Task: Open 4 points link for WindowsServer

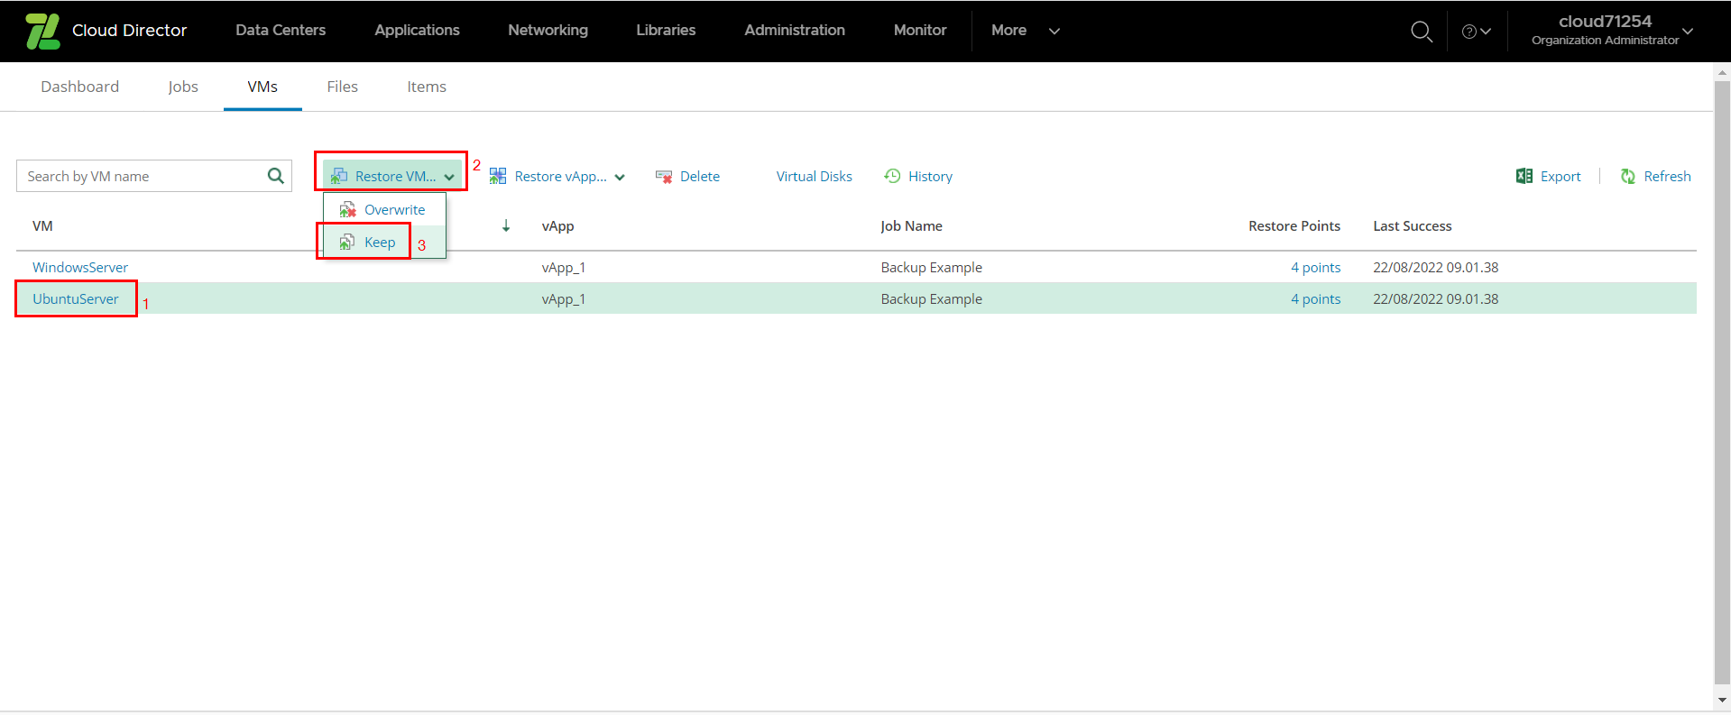Action: 1315,267
